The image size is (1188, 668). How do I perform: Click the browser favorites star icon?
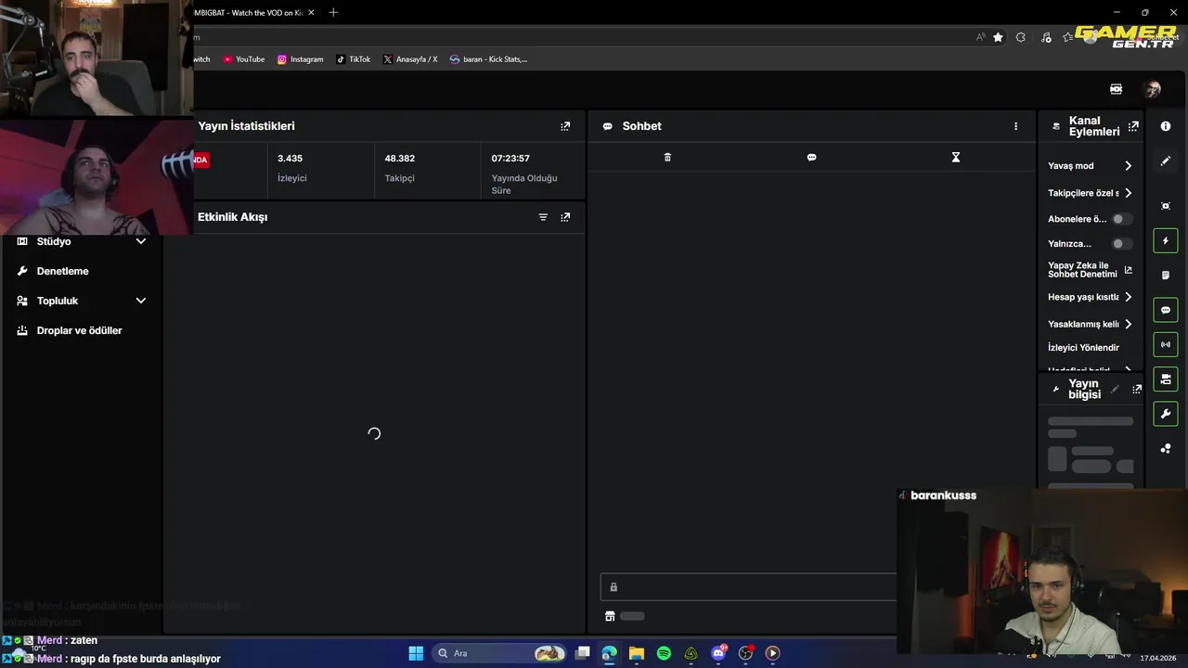pyautogui.click(x=998, y=37)
